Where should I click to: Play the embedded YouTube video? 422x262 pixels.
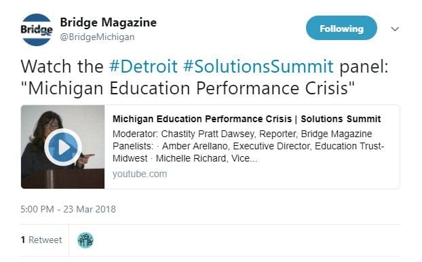click(63, 147)
